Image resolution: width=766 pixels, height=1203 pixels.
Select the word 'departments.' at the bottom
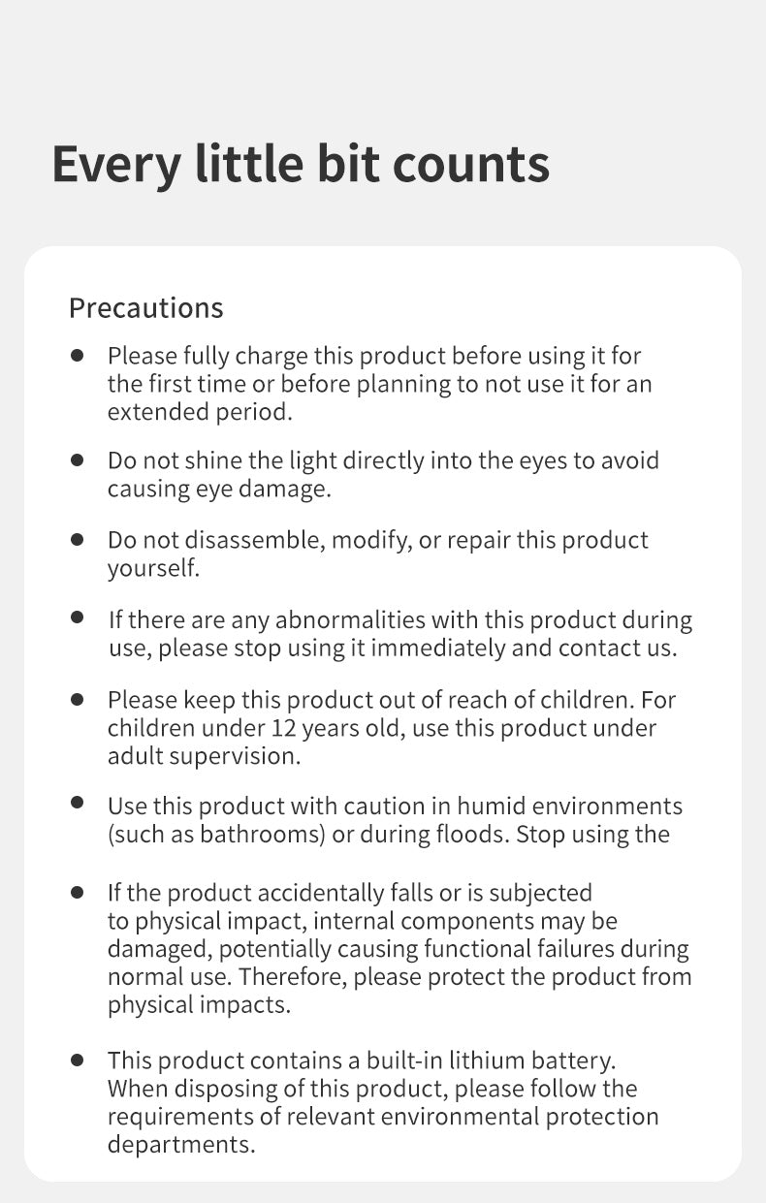[x=181, y=1145]
